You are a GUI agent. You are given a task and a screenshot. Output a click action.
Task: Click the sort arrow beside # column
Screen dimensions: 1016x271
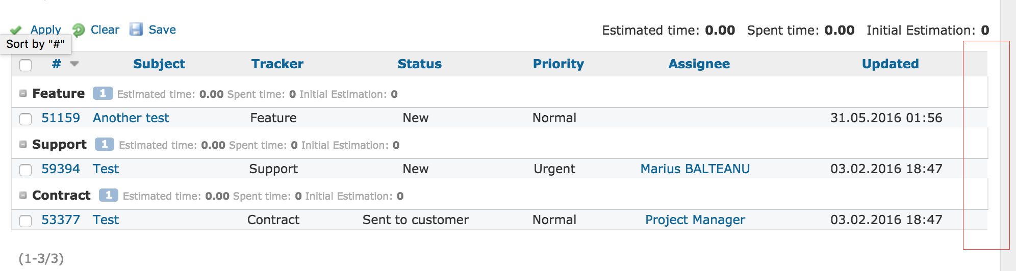click(74, 64)
